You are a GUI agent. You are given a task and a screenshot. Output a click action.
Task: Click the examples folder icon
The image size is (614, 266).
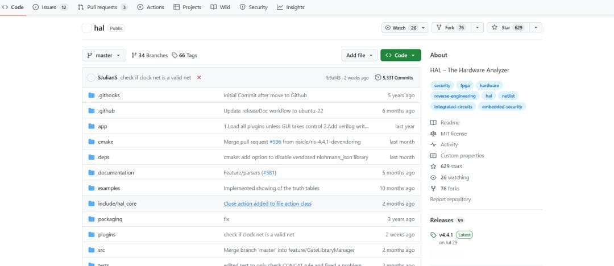[x=92, y=188]
